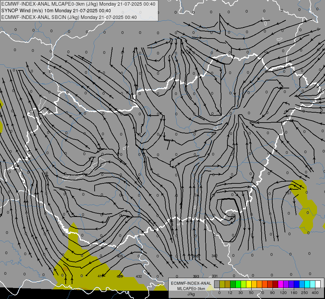Click the map value 393
325x299 pixels.
point(196,276)
